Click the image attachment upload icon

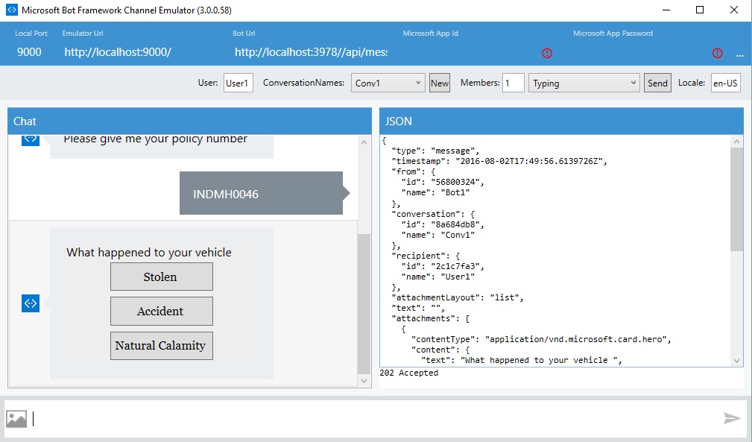pyautogui.click(x=16, y=418)
